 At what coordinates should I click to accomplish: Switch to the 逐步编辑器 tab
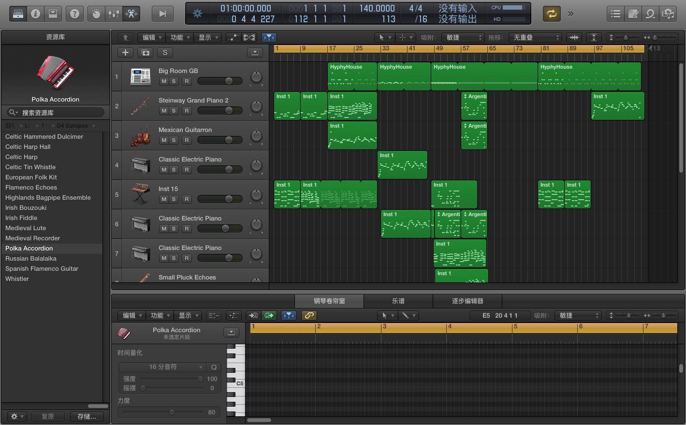(467, 301)
